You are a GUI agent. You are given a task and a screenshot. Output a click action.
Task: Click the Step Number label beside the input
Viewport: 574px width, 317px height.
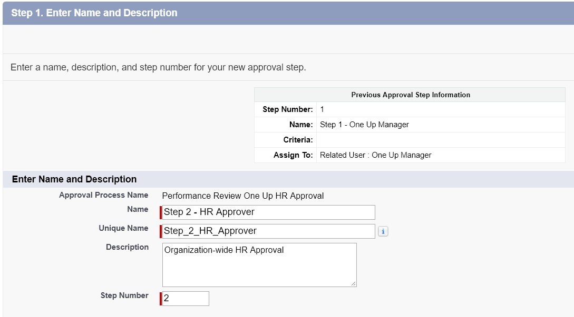click(x=124, y=295)
